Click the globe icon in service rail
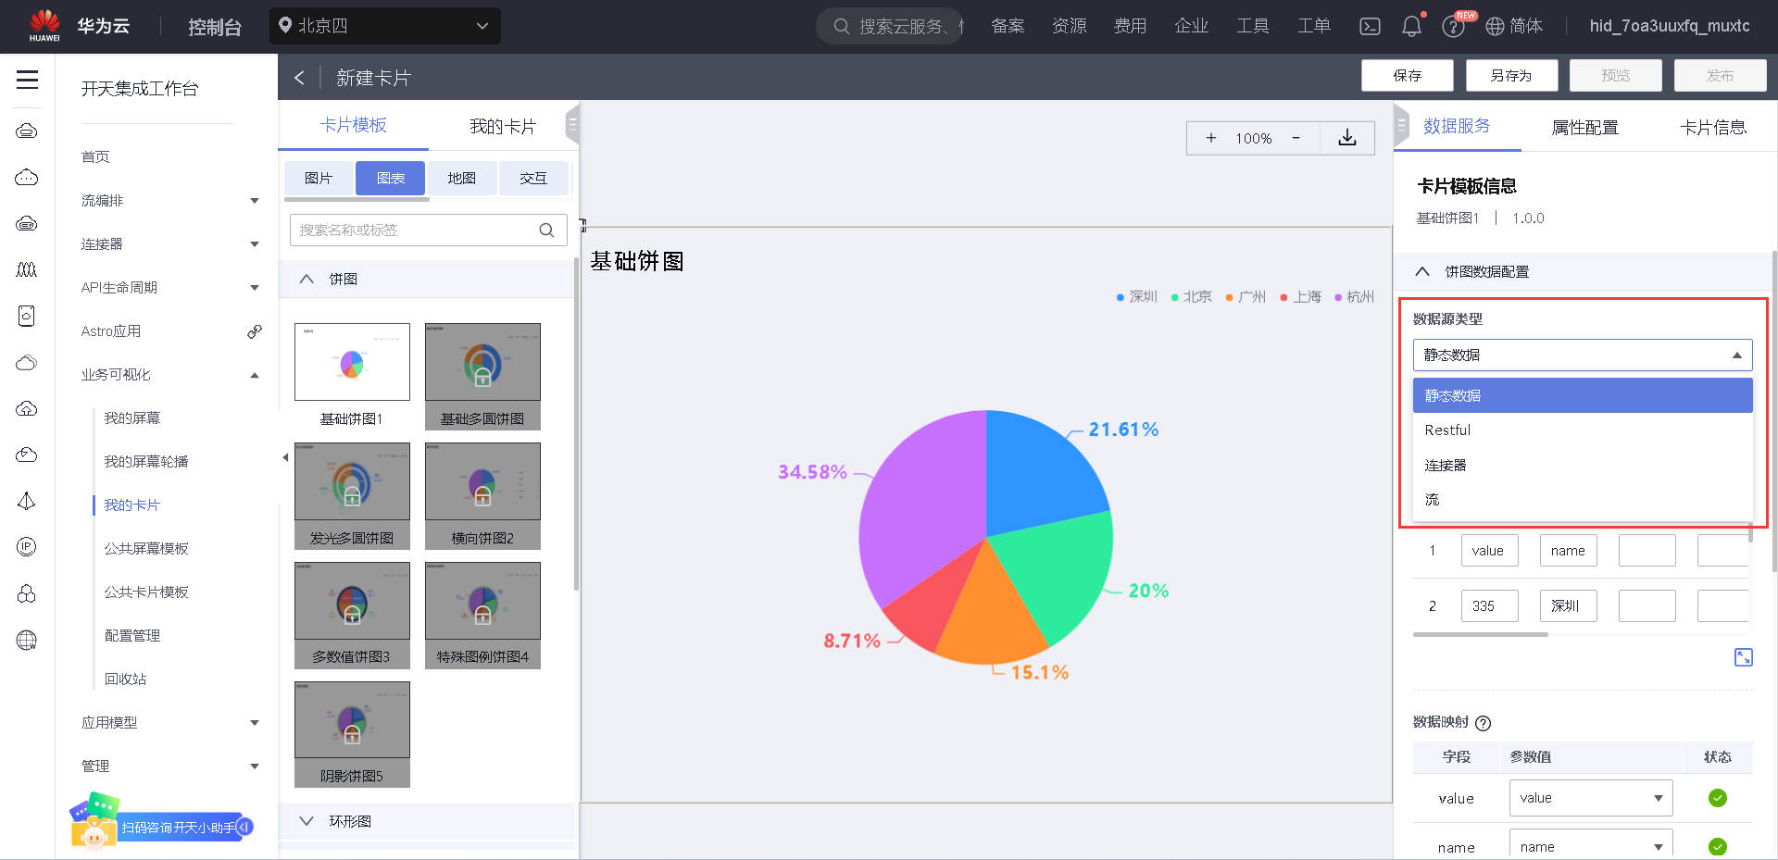 tap(27, 641)
